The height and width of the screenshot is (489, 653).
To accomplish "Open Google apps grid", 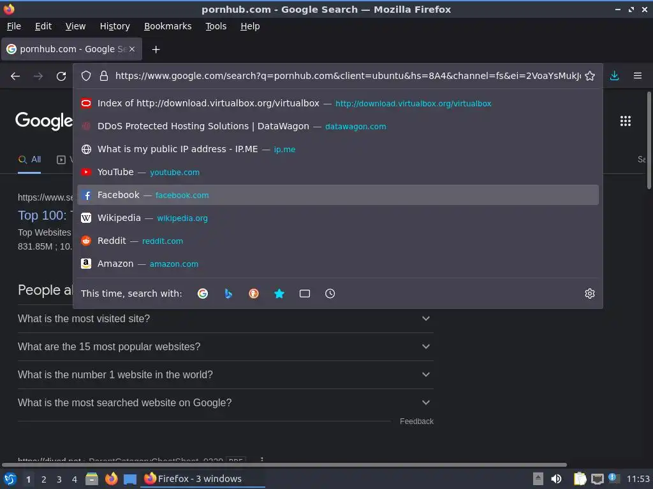I will pos(626,121).
